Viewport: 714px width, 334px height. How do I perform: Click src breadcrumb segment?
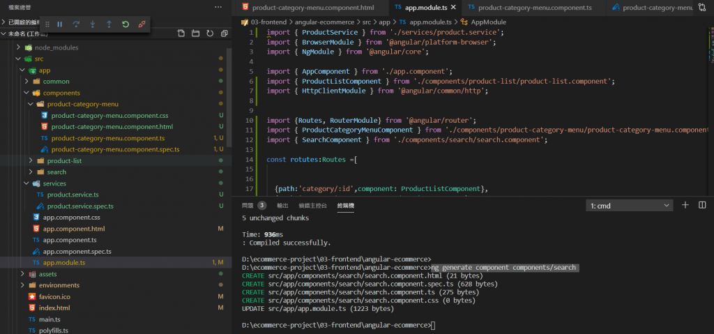point(367,22)
